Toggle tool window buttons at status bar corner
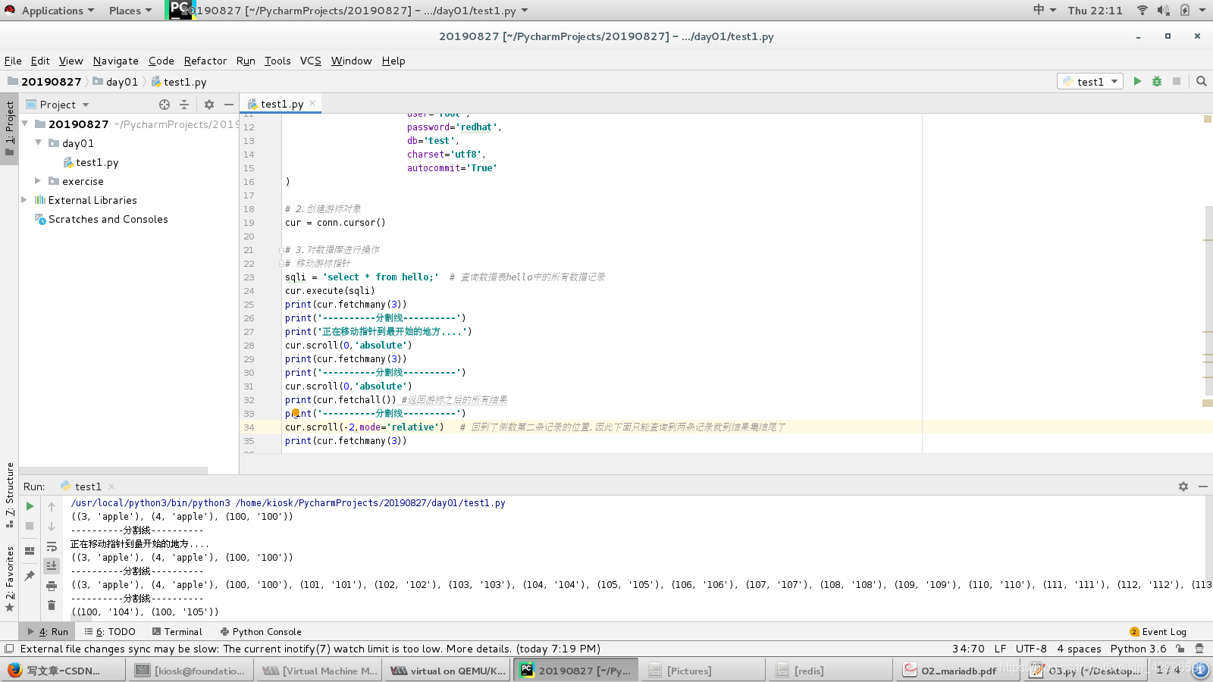1213x682 pixels. pos(9,649)
